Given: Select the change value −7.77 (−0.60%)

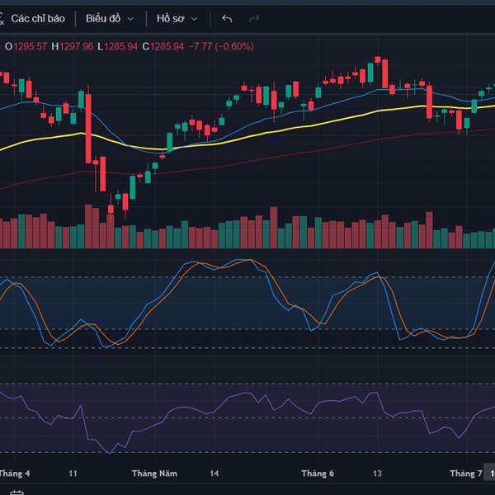Looking at the screenshot, I should pyautogui.click(x=221, y=47).
